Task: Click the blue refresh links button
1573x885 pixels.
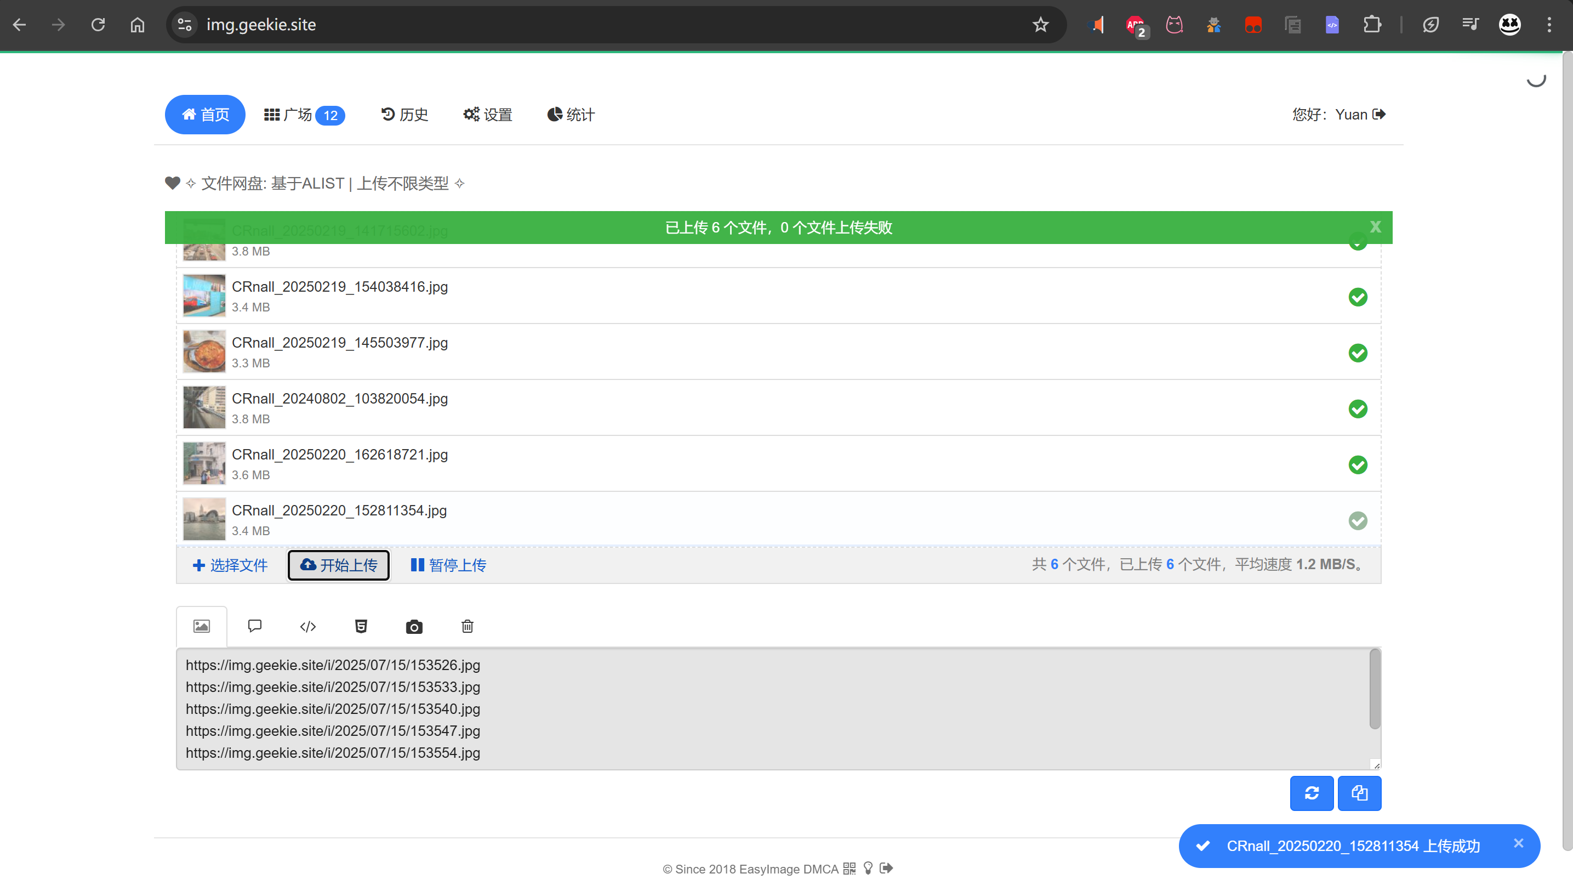Action: 1311,793
